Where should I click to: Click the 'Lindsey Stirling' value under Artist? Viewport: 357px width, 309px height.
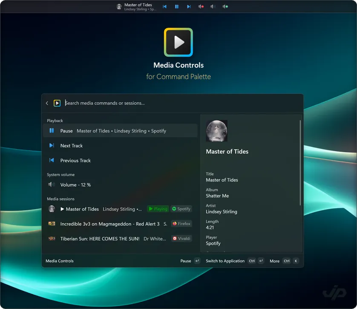221,212
